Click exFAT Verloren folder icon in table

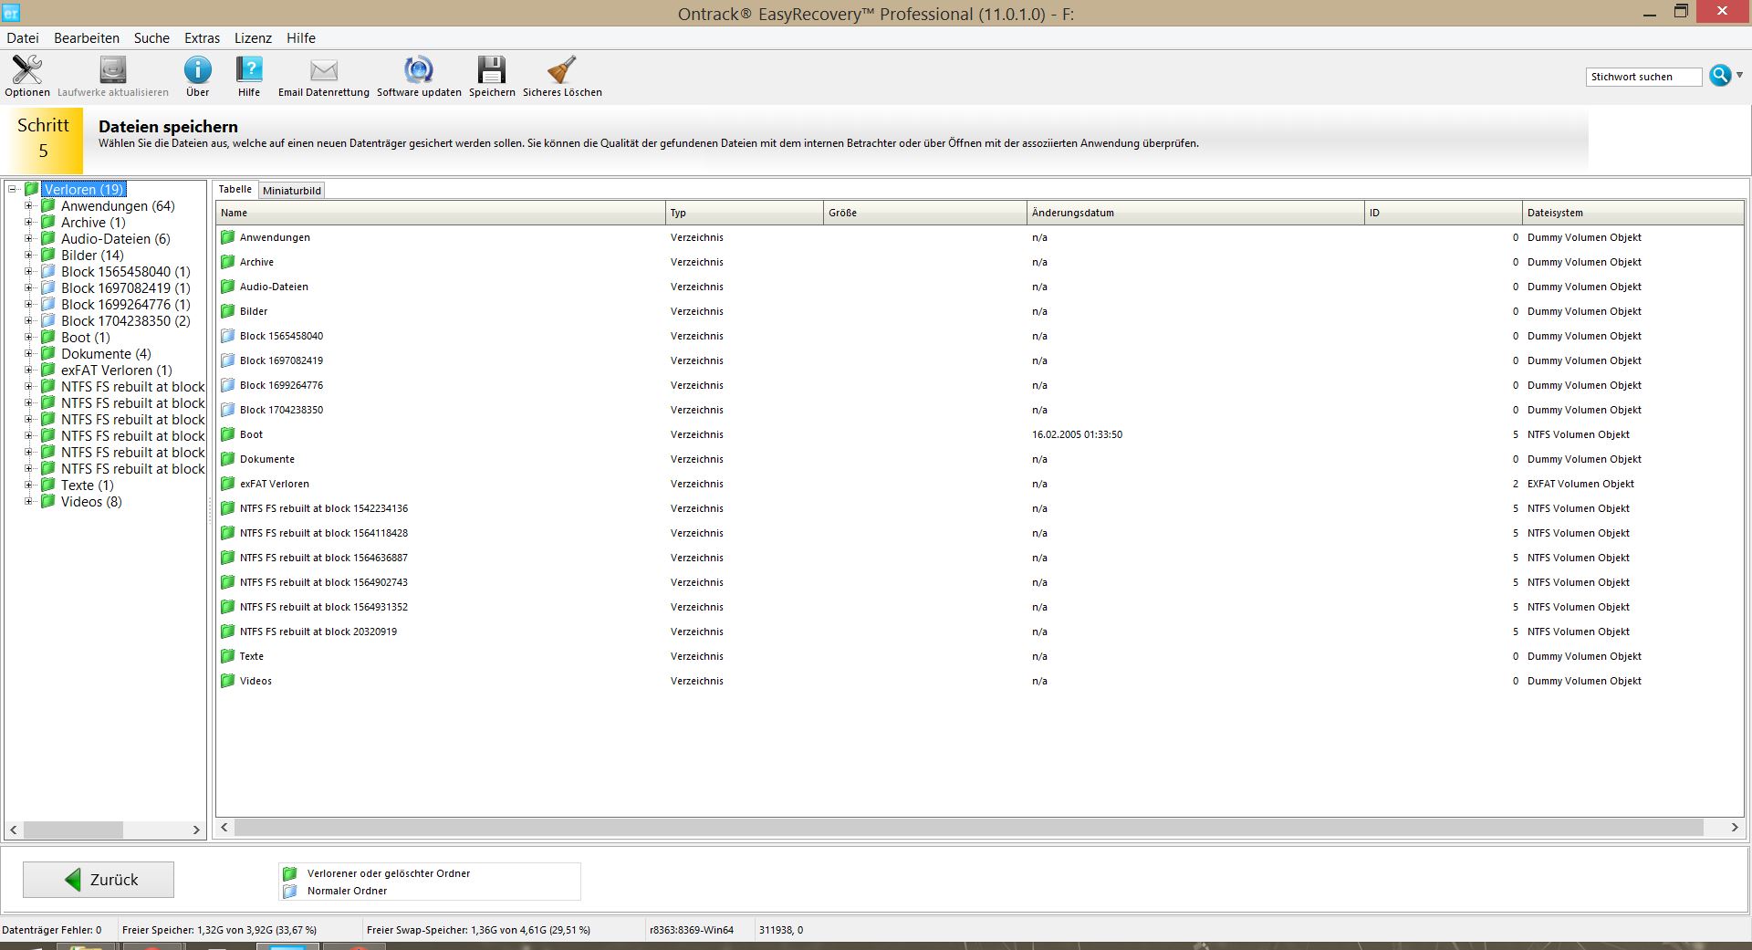[227, 484]
